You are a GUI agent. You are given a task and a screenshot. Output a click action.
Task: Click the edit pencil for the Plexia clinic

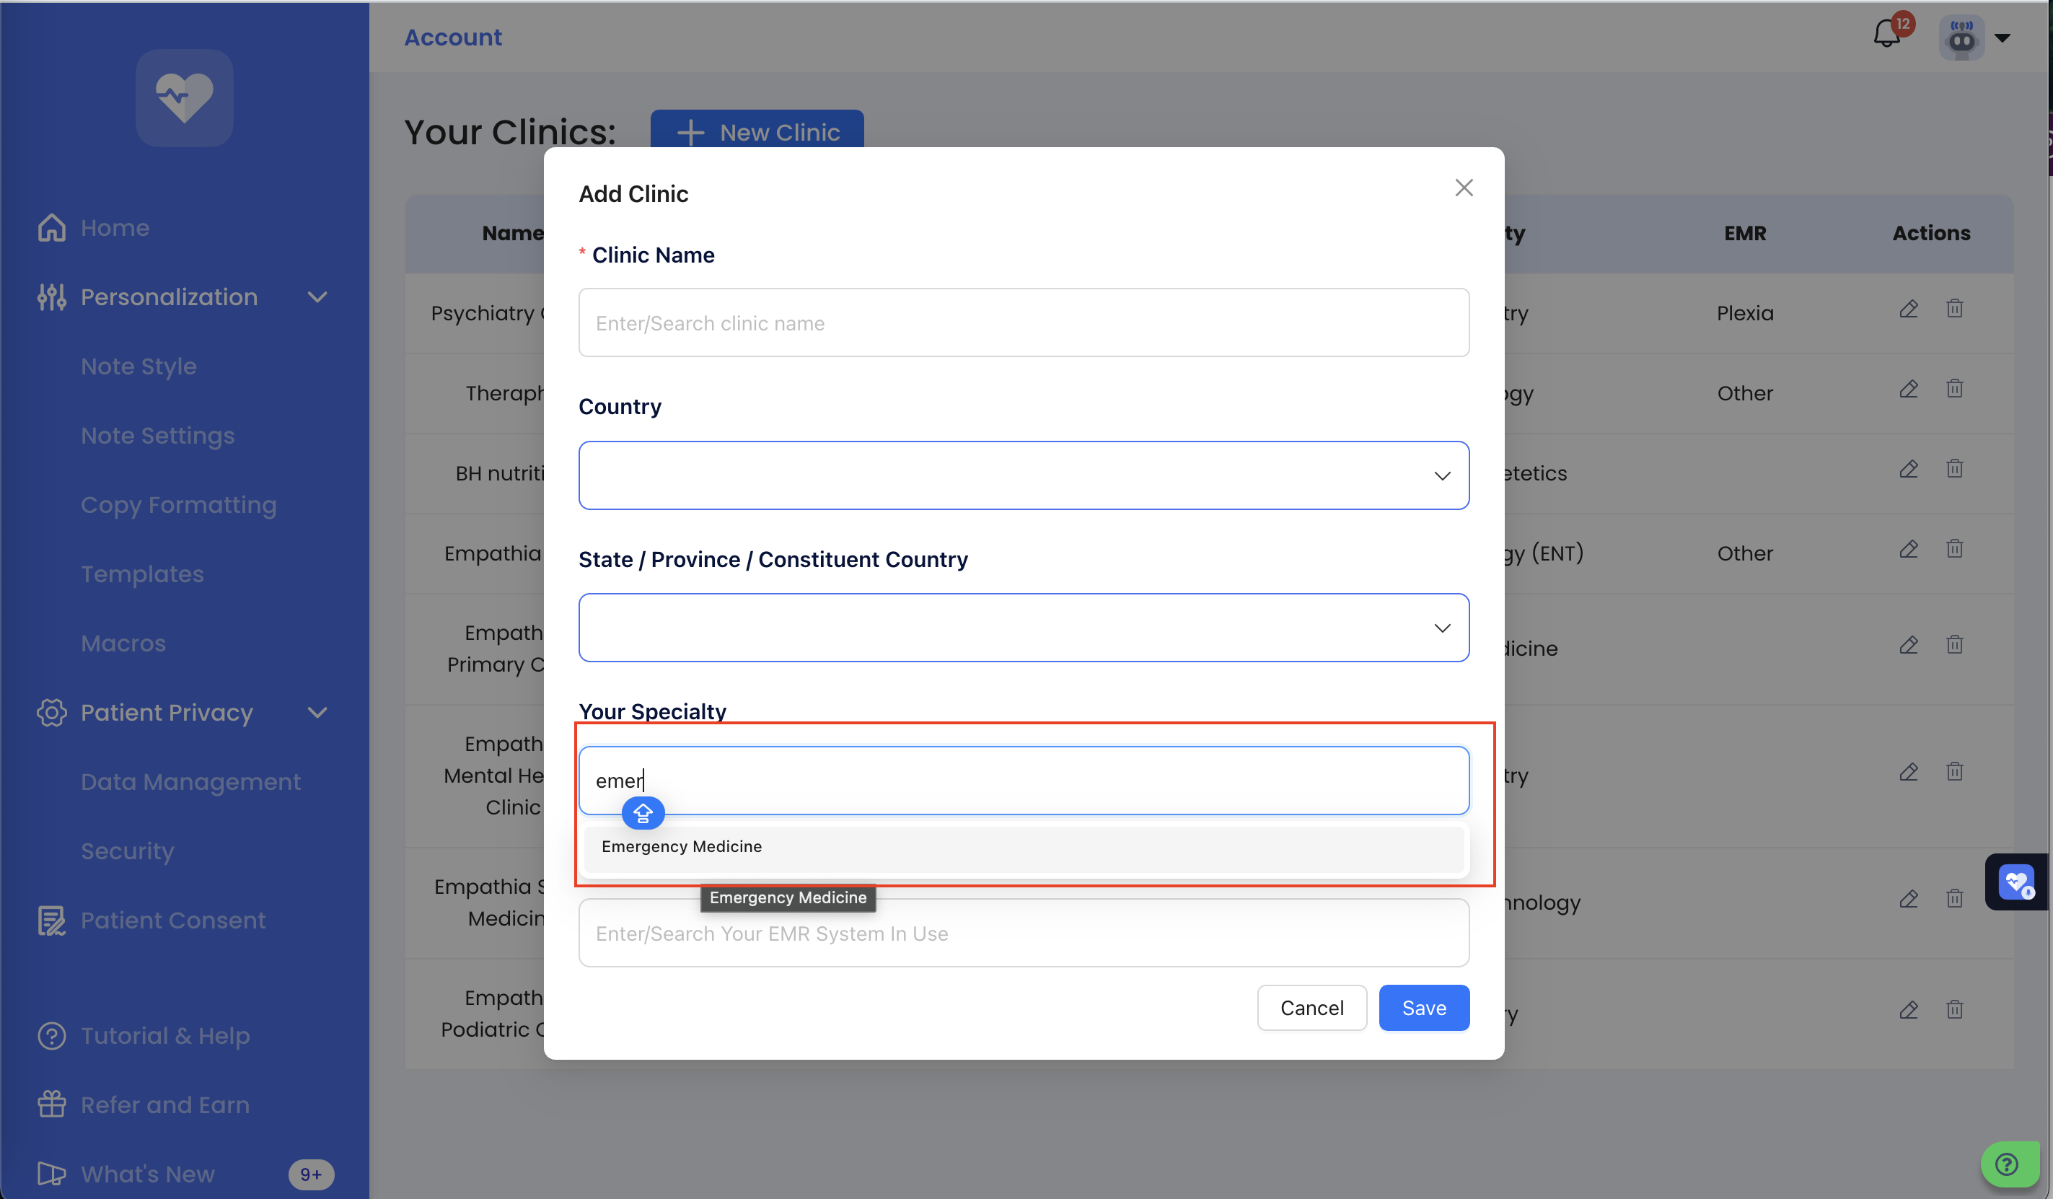pos(1908,309)
